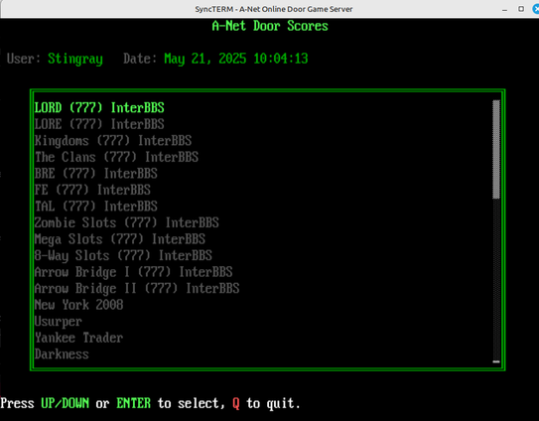
Task: Select New York 2008 entry
Action: coord(78,305)
